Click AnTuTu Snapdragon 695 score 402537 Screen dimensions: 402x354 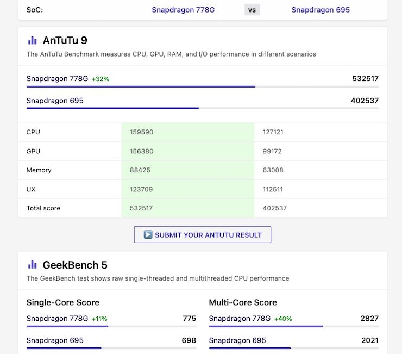[365, 101]
